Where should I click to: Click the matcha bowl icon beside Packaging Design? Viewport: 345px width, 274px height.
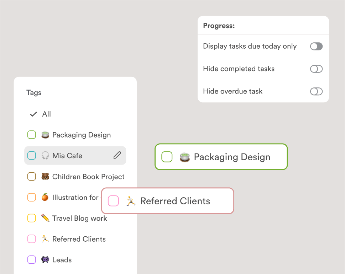pyautogui.click(x=45, y=135)
